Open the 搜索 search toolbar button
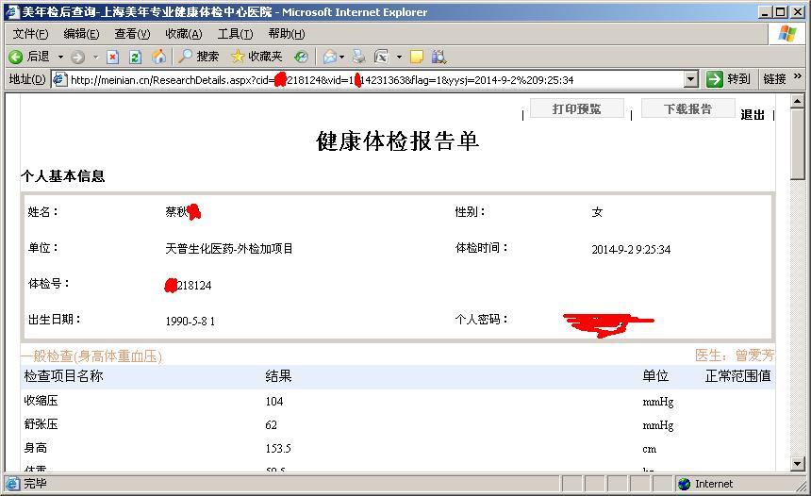Screen dimensions: 811x496 click(198, 57)
